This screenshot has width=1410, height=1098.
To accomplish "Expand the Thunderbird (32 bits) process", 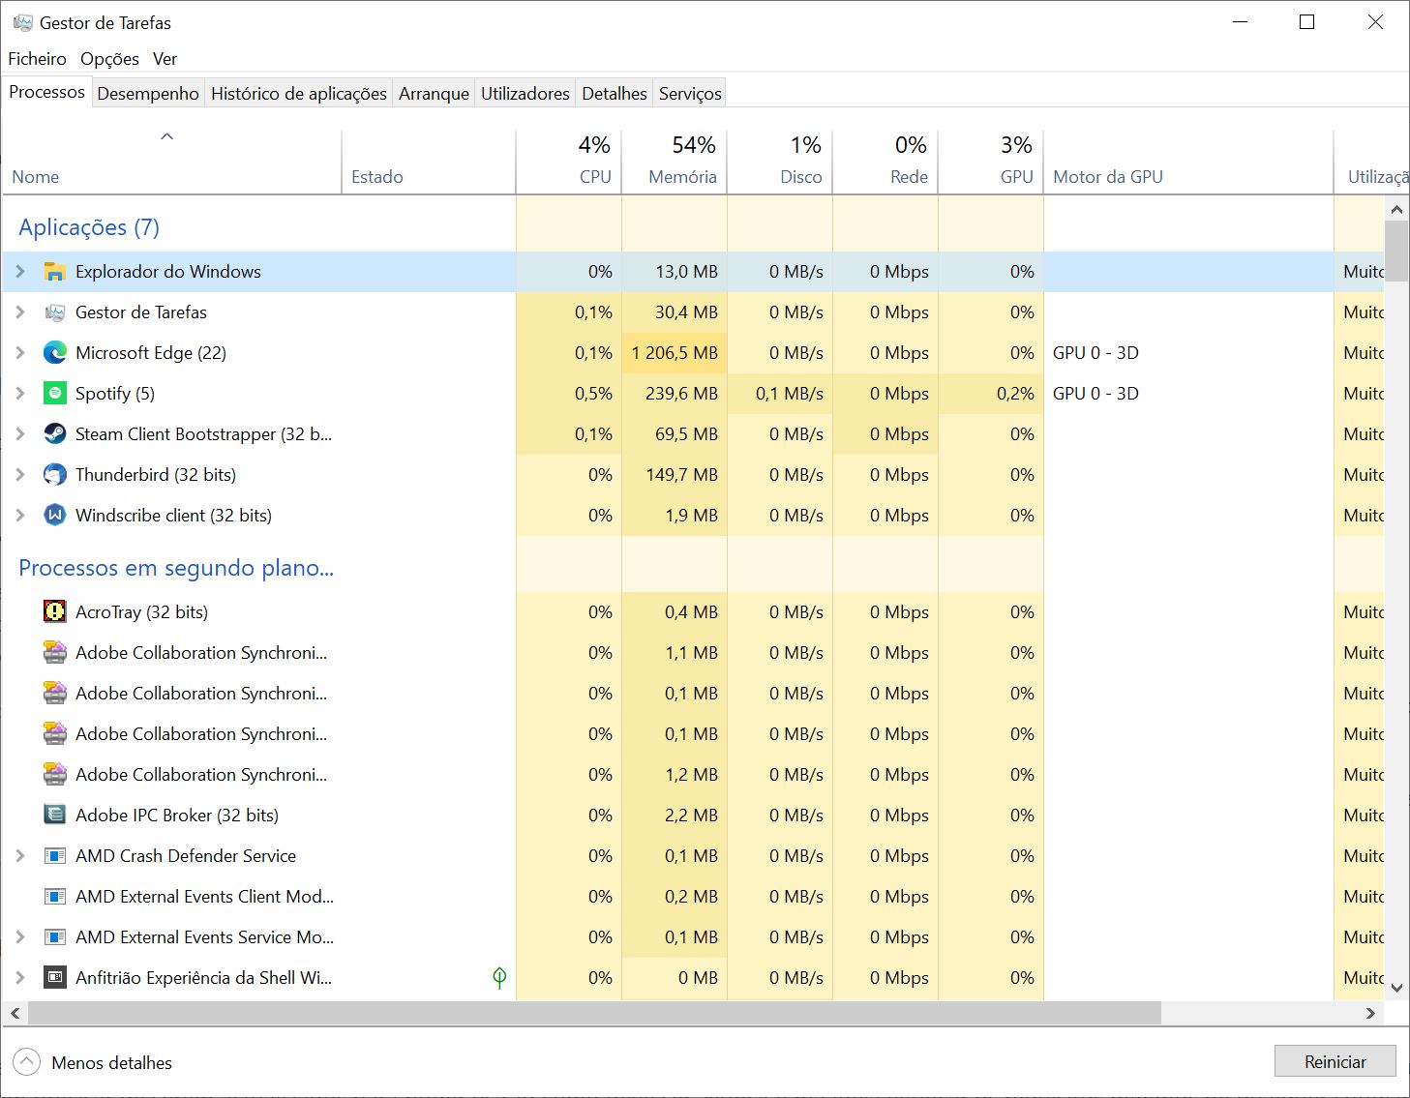I will click(20, 475).
